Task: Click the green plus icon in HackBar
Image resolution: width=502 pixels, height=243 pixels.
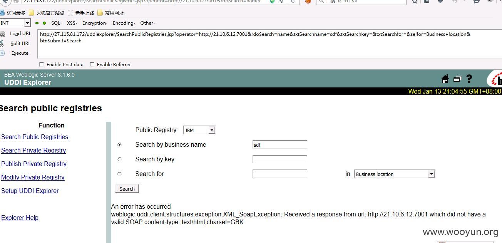Action: click(44, 23)
